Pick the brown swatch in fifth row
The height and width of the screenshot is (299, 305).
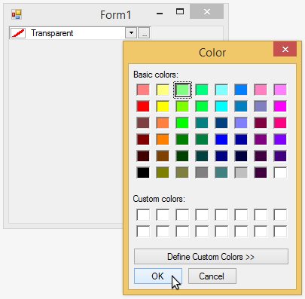point(163,156)
